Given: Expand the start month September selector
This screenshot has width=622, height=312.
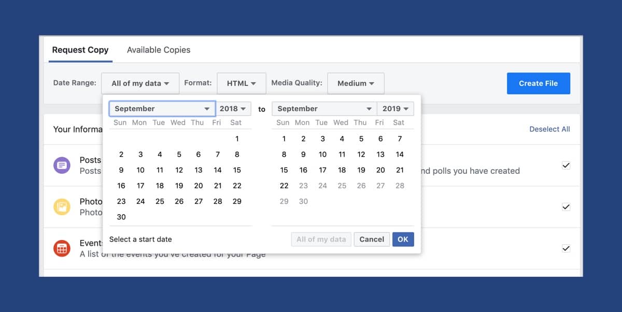Looking at the screenshot, I should tap(162, 109).
